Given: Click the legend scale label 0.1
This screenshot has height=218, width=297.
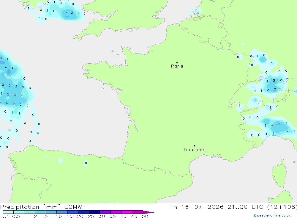Looking at the screenshot, I should tap(5, 216).
